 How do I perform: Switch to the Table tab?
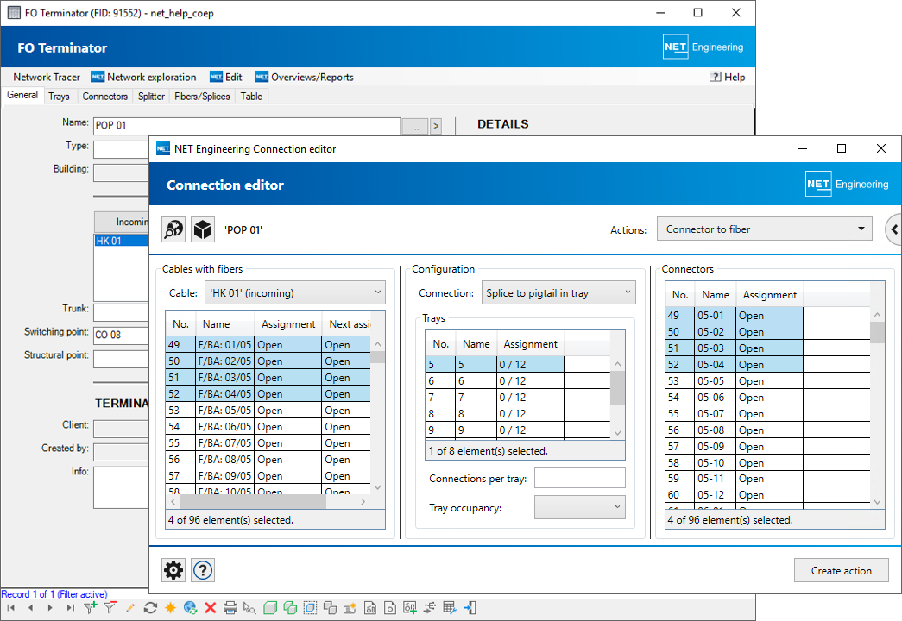point(251,96)
